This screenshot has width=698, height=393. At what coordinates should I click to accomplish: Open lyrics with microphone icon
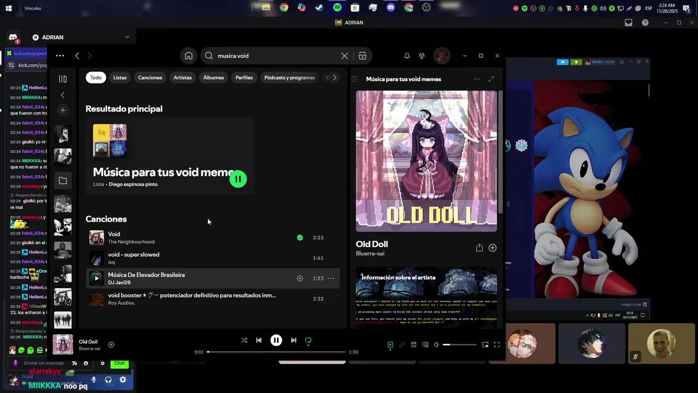pyautogui.click(x=402, y=344)
